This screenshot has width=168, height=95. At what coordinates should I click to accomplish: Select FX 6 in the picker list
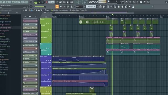[x=30, y=66]
